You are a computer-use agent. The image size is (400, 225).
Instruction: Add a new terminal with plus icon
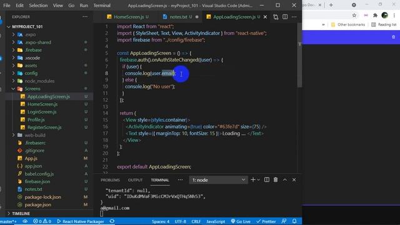[252, 180]
